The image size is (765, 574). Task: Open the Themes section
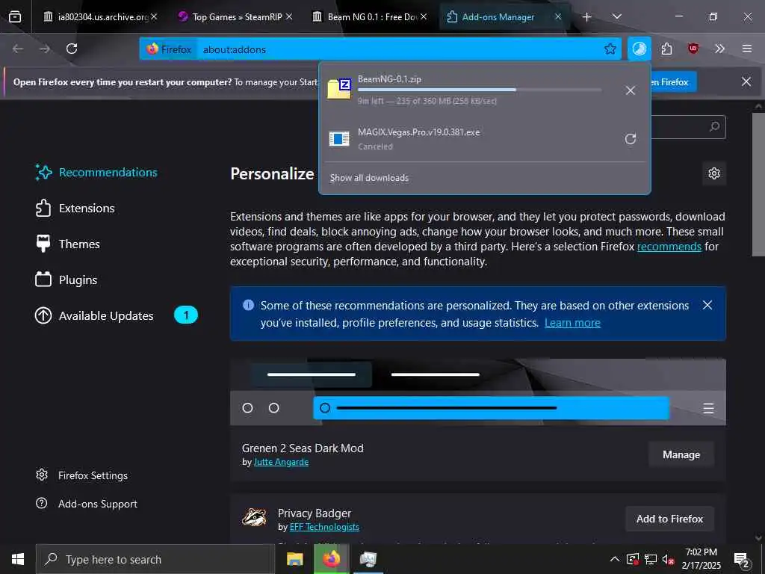pyautogui.click(x=67, y=244)
